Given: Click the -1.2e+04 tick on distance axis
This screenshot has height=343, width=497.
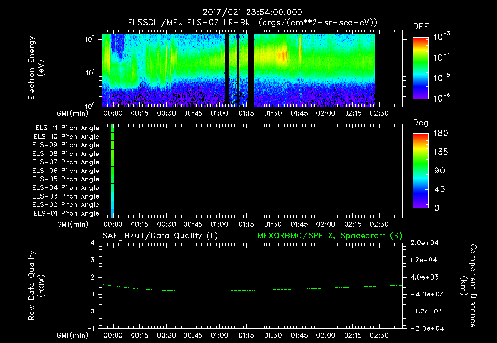Looking at the screenshot, I should [426, 312].
